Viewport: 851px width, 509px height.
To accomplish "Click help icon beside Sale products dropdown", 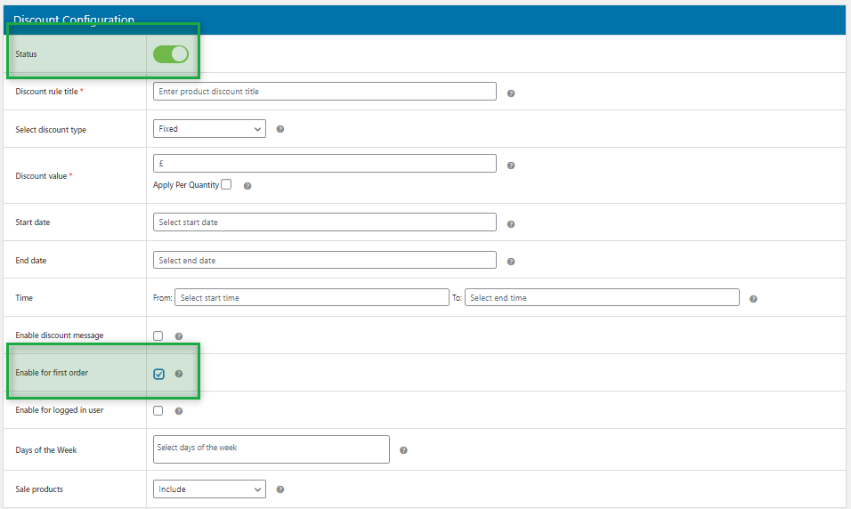I will click(280, 489).
